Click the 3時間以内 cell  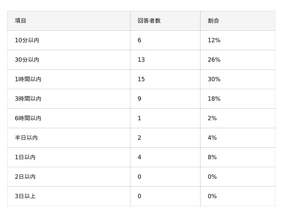click(28, 99)
